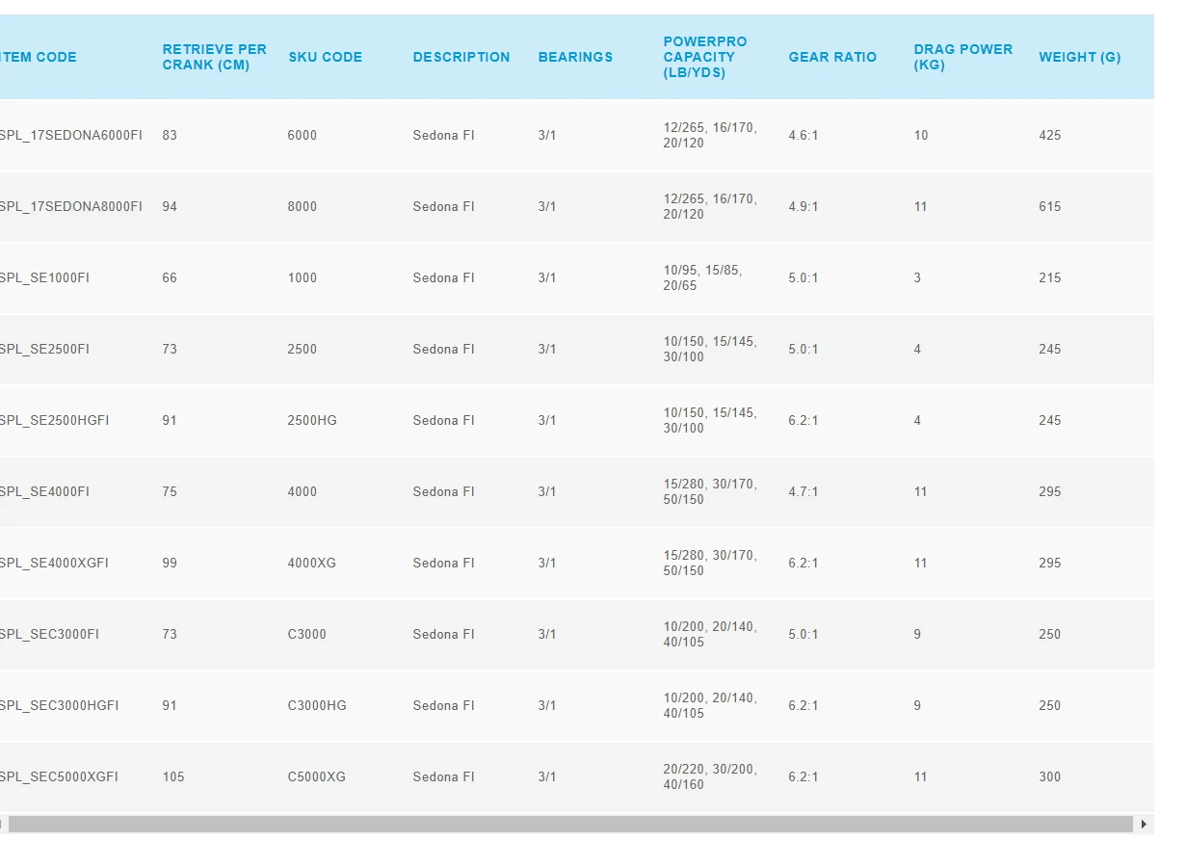The height and width of the screenshot is (841, 1185).
Task: Click the BEARINGS column header
Action: 575,57
